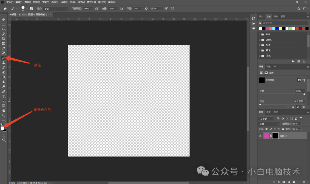The width and height of the screenshot is (310, 184).
Task: Open layer blend mode 正常 dropdown
Action: pos(269,124)
